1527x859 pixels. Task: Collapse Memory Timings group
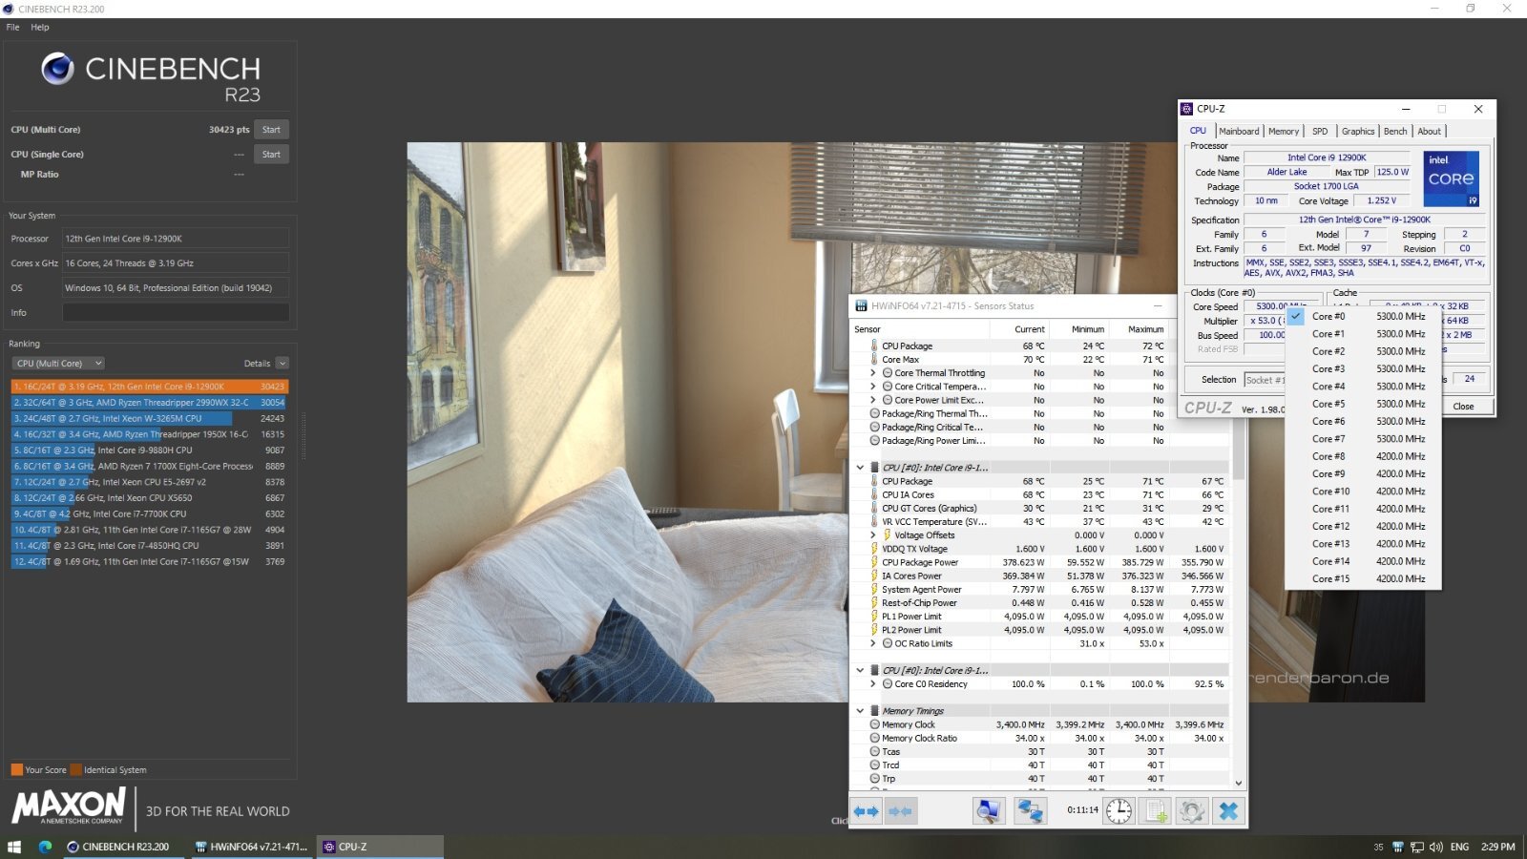tap(860, 710)
